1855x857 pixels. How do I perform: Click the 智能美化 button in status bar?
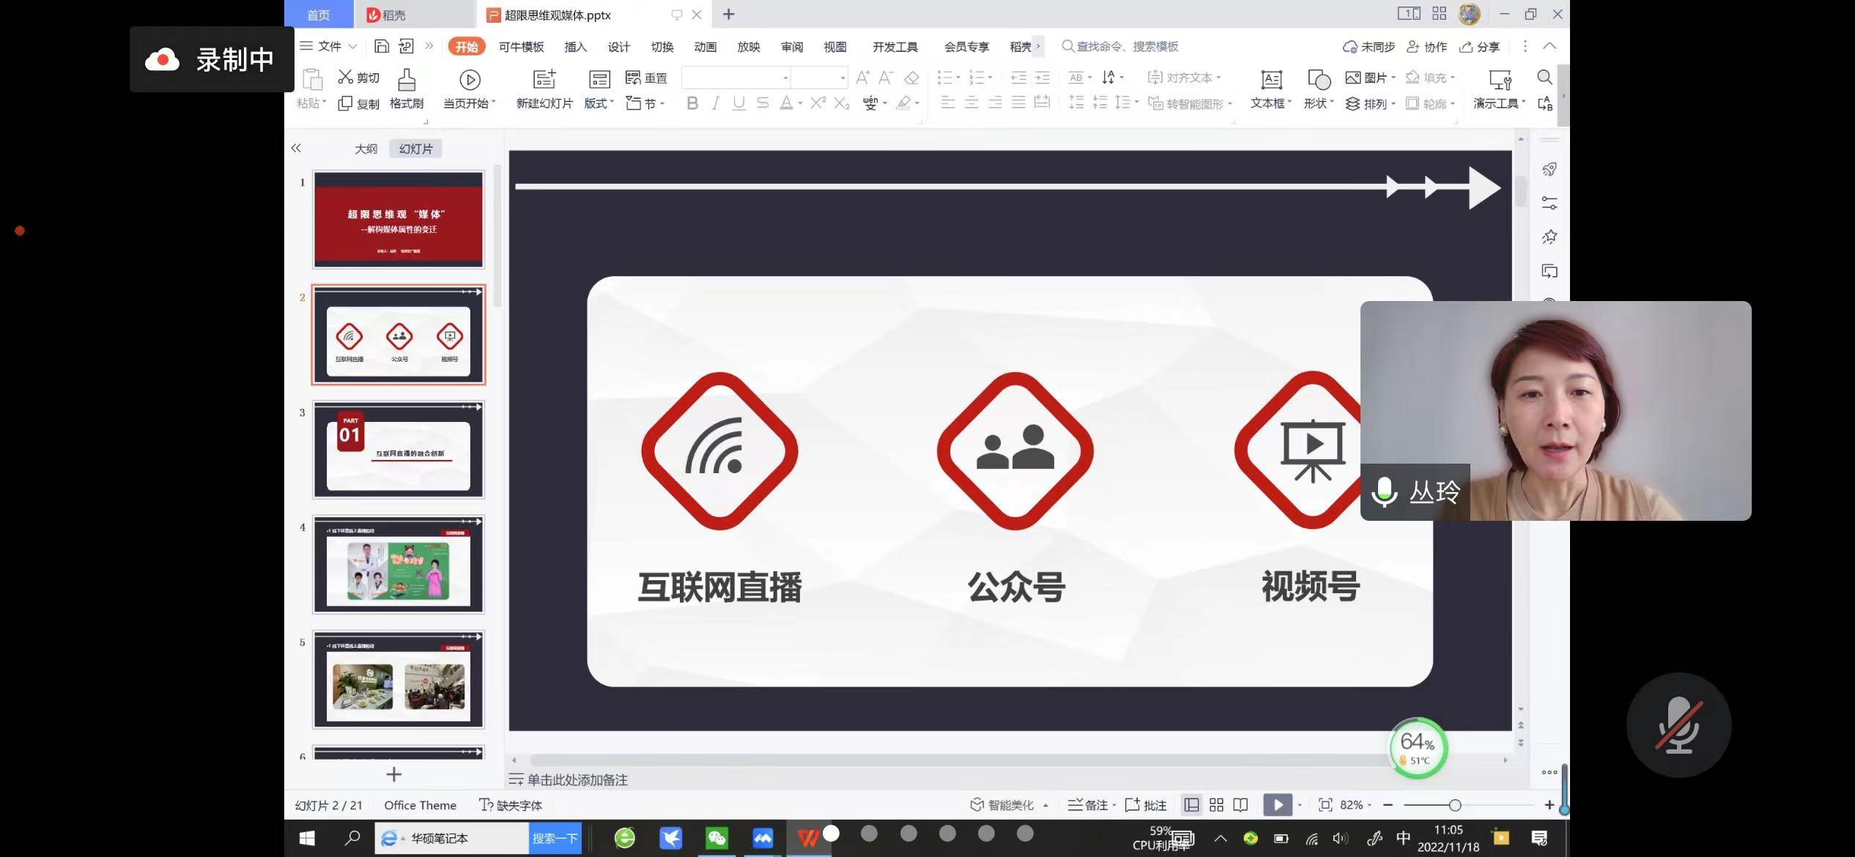pyautogui.click(x=1010, y=805)
